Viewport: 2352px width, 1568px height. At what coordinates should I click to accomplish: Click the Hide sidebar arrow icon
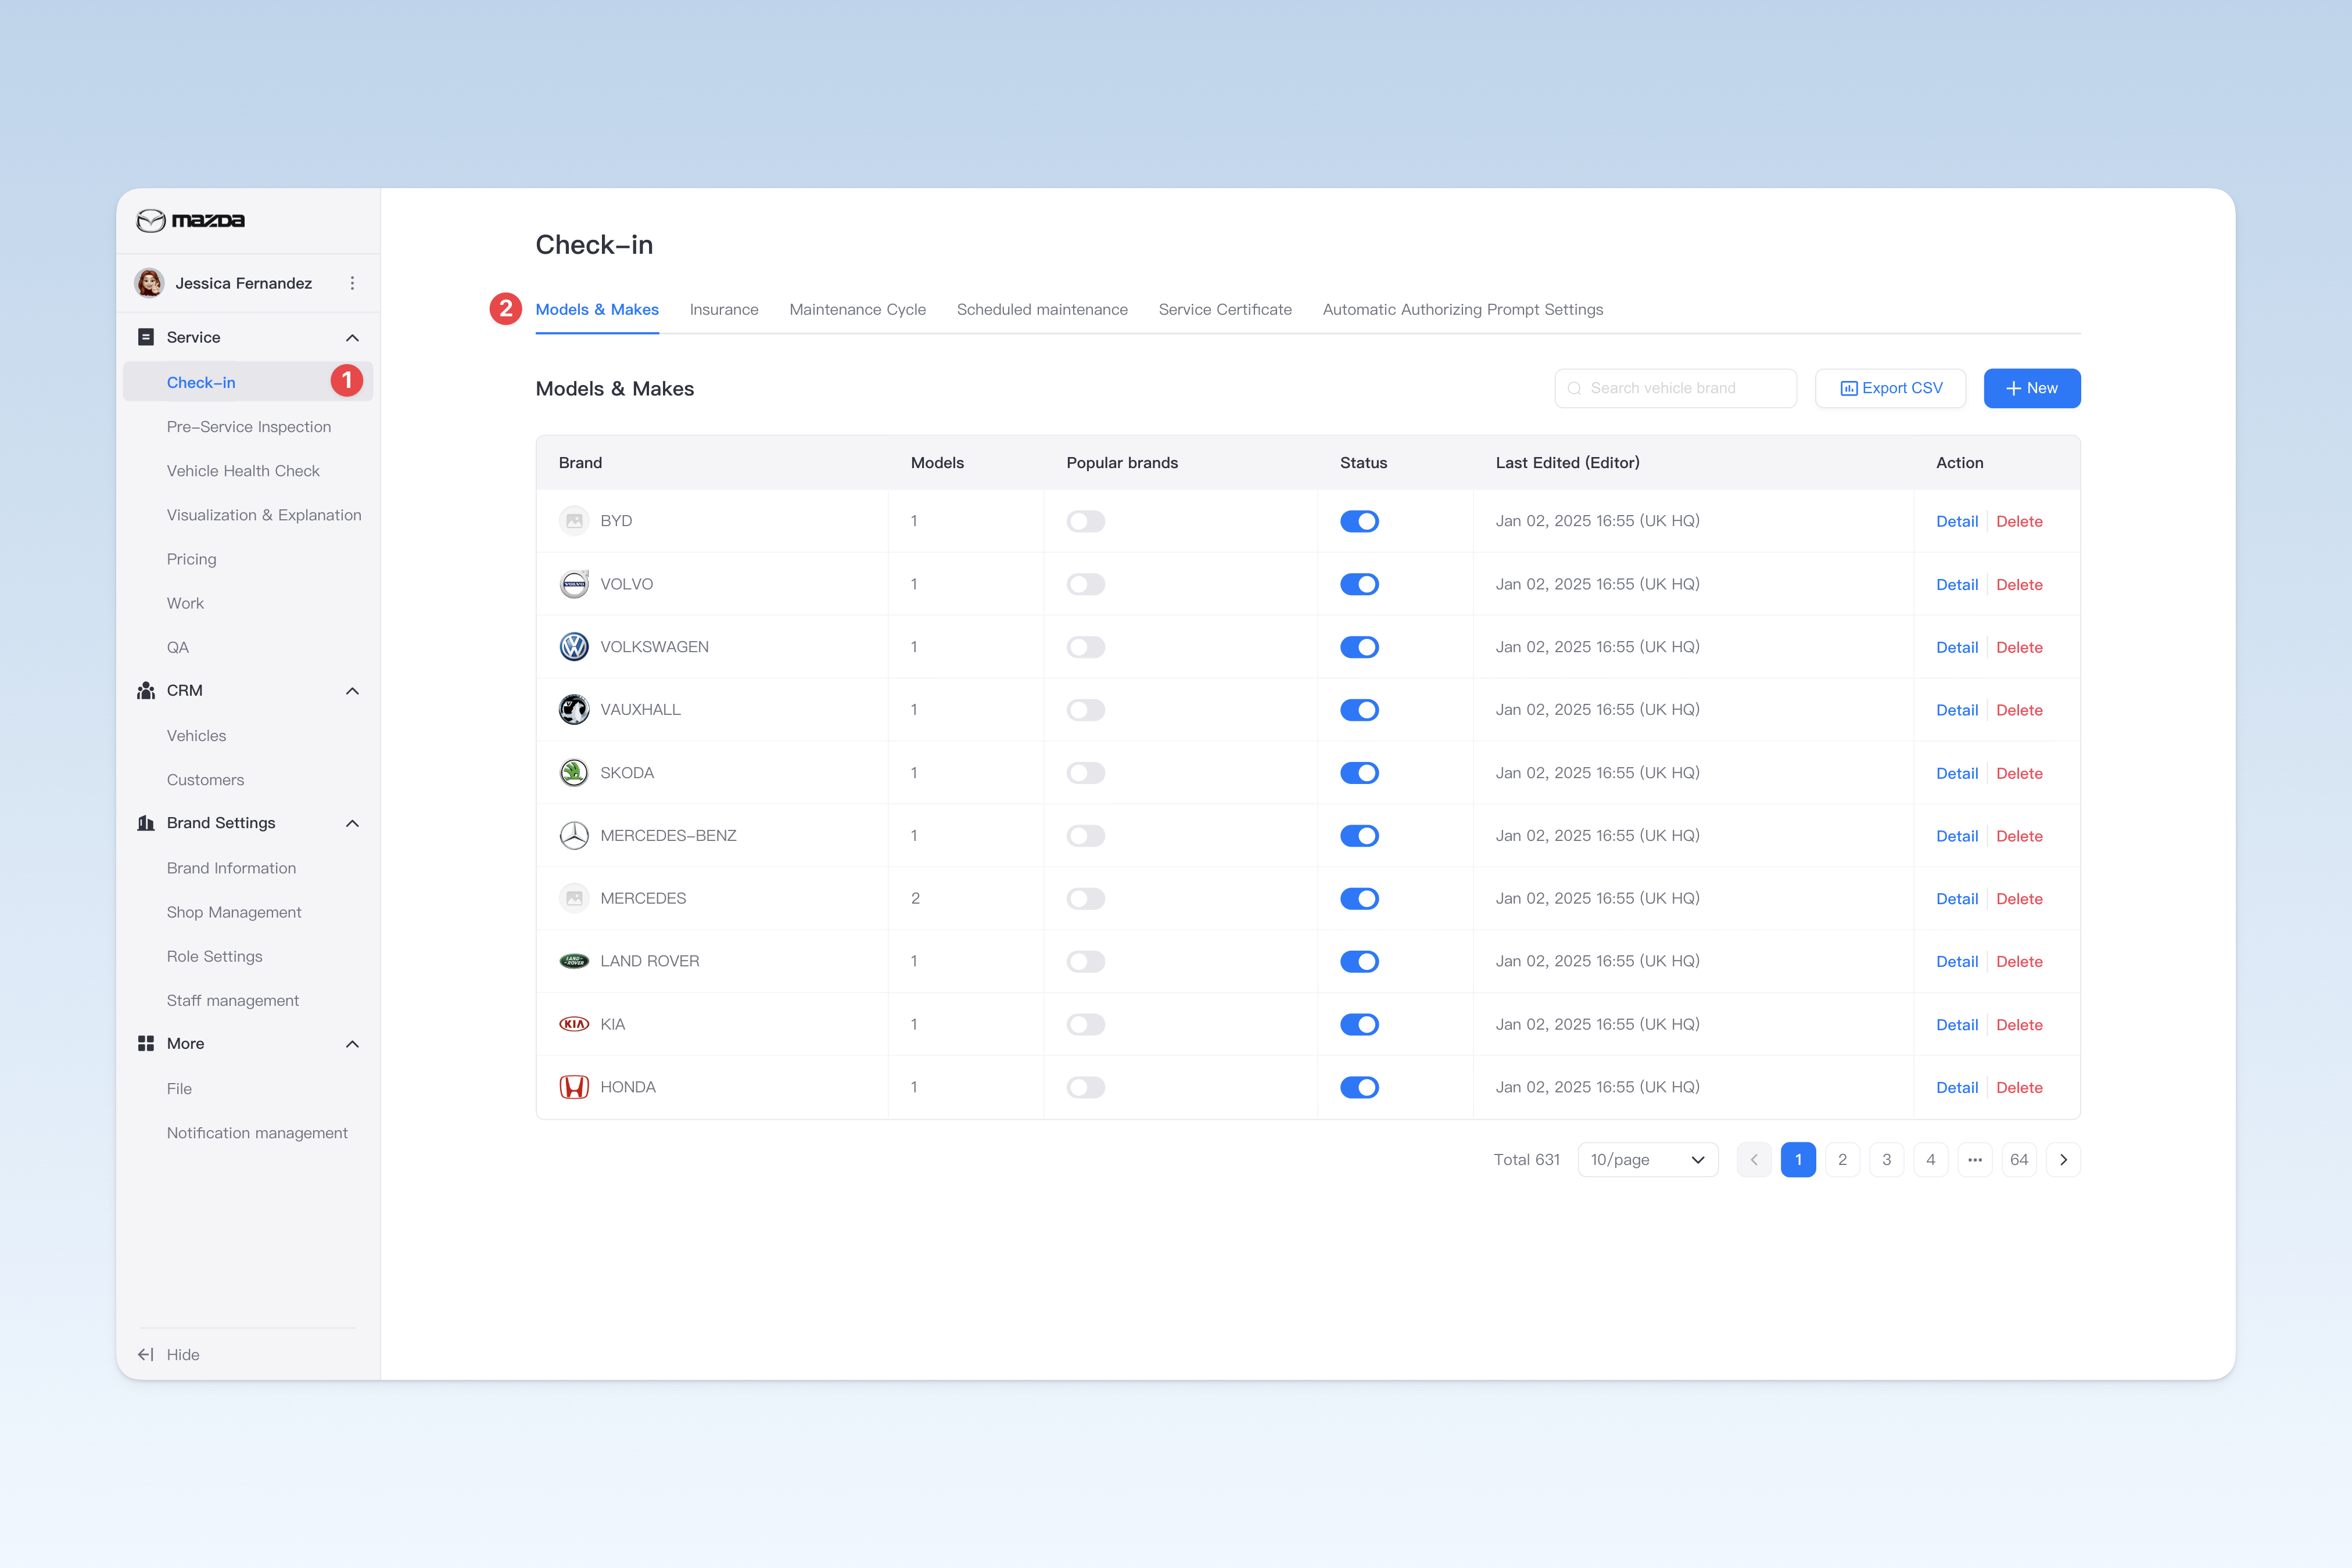146,1354
